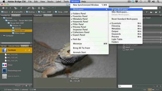Add a new export preset plus icon
Screen dimensions: 162x91
click(26, 86)
